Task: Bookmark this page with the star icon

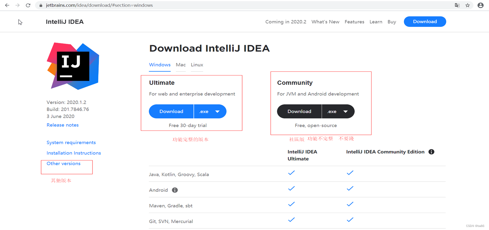Action: (468, 5)
